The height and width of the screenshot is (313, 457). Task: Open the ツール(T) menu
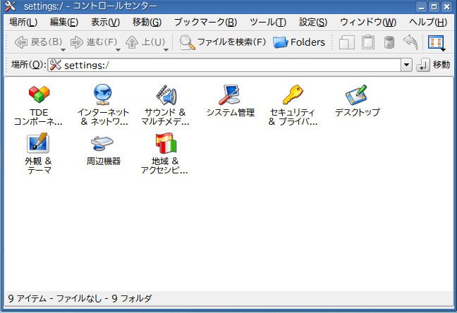pos(268,22)
